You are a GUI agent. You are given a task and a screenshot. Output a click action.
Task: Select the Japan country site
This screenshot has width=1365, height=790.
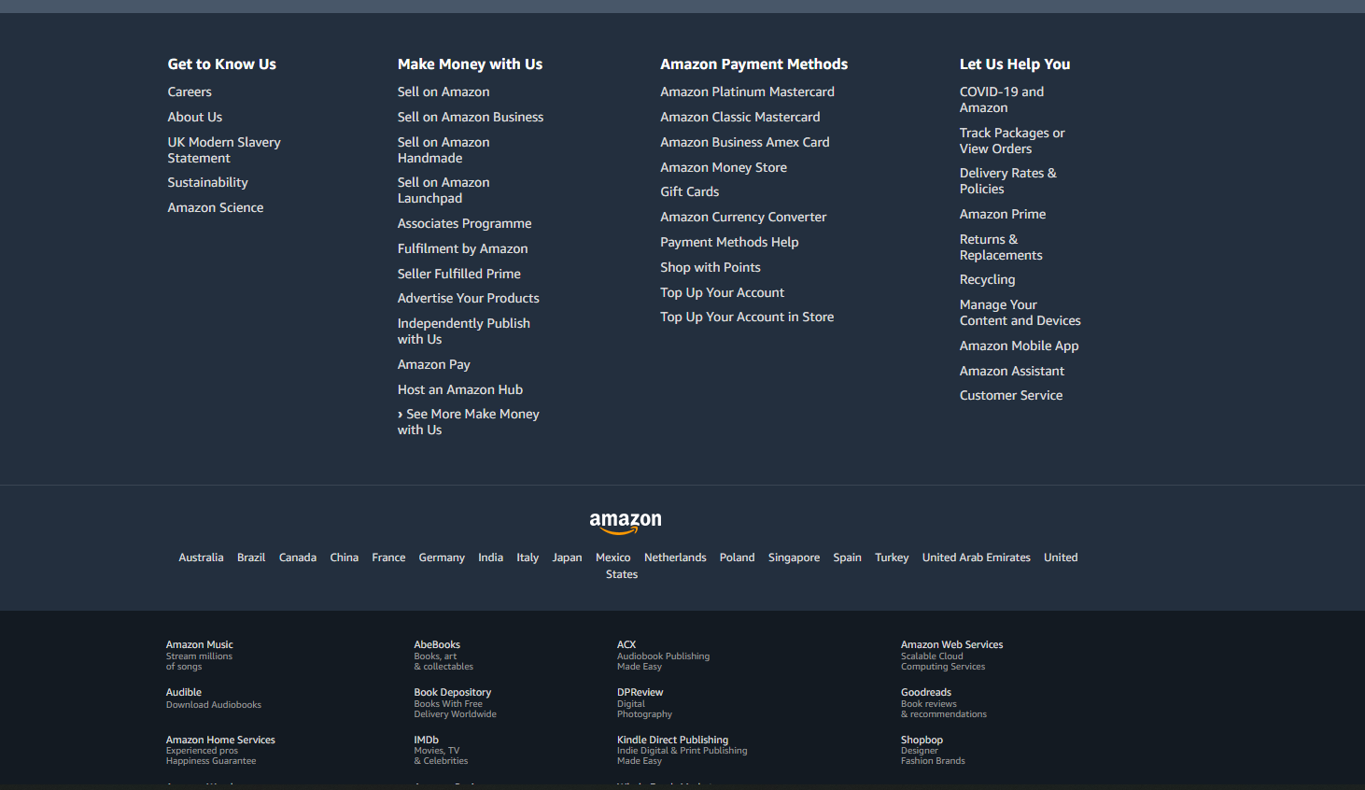click(x=567, y=557)
